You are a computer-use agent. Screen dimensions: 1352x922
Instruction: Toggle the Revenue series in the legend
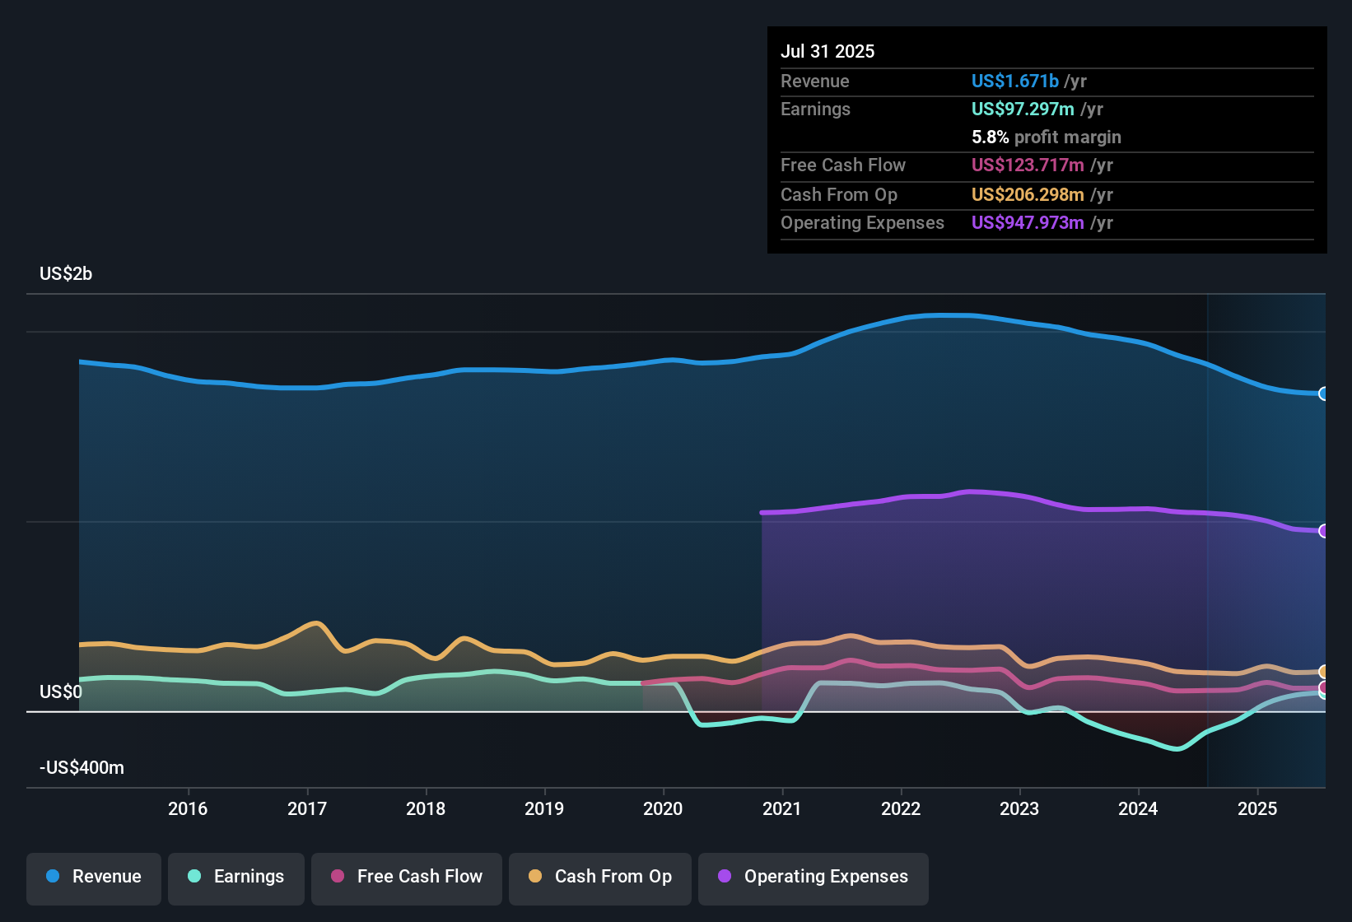point(93,877)
